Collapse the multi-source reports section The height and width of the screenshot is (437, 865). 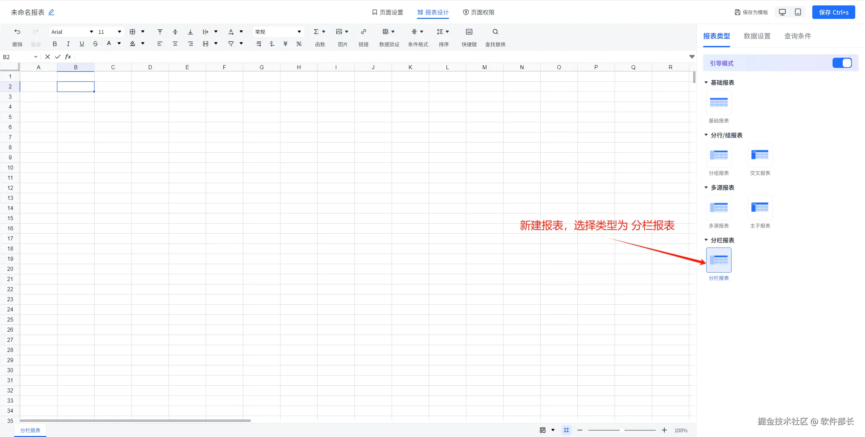tap(706, 187)
